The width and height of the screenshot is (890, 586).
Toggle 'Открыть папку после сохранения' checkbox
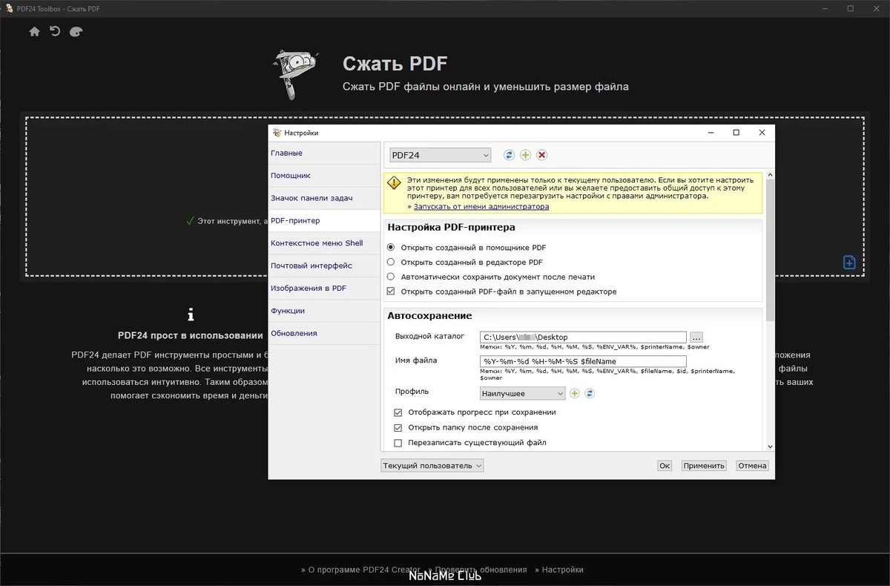[398, 427]
